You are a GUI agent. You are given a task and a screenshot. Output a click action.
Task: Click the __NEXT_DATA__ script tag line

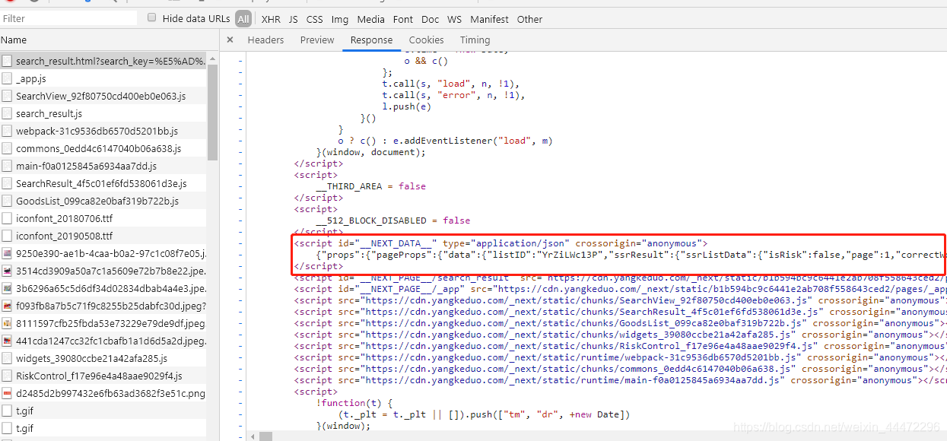[501, 243]
